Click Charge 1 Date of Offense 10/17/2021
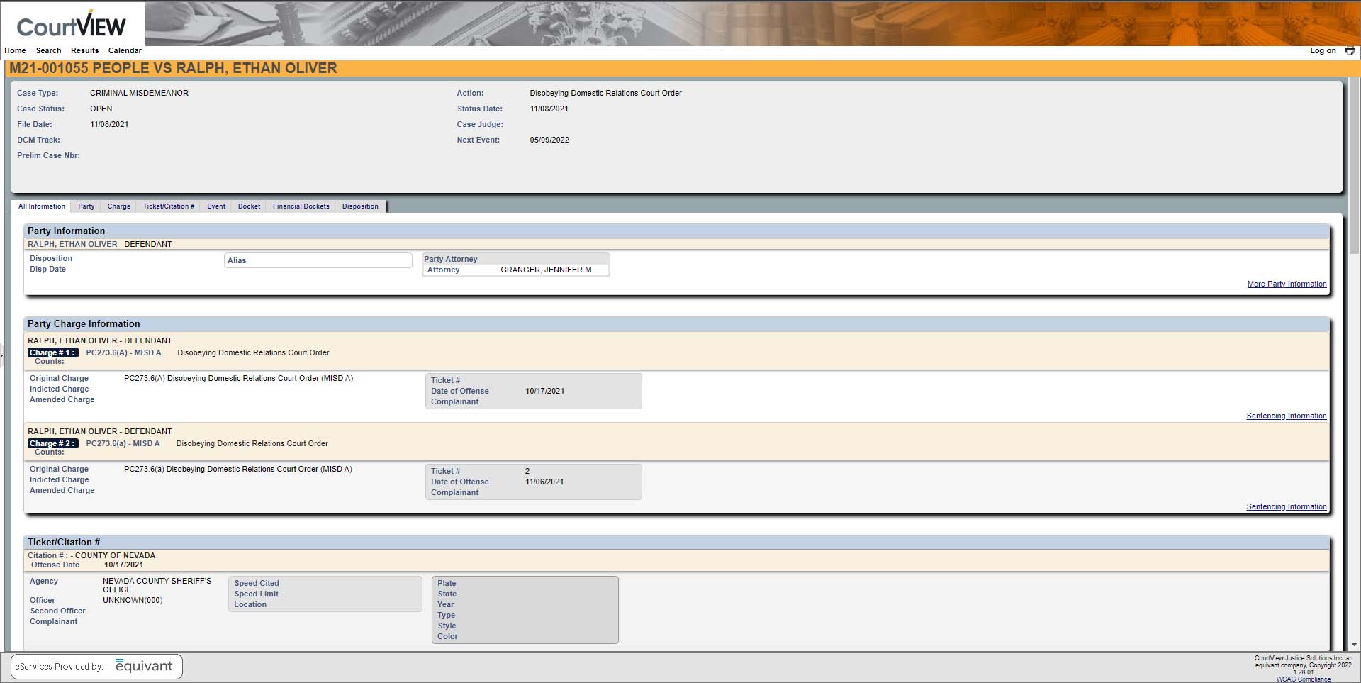Viewport: 1361px width, 683px height. (545, 391)
